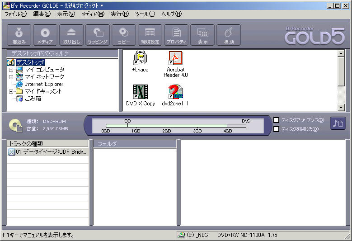The image size is (352, 241).
Task: Select track 01 データイメージ(UDF Bridge)
Action: [x=47, y=152]
